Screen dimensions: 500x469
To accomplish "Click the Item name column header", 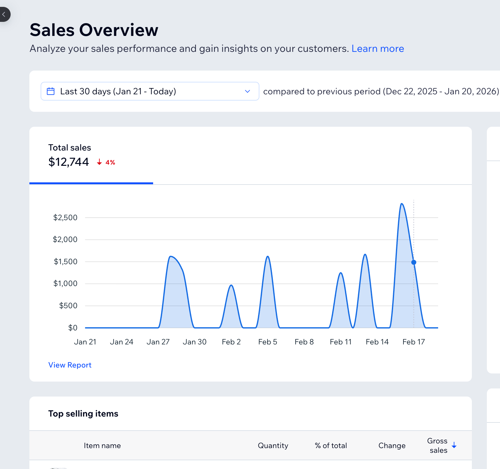I will point(102,446).
